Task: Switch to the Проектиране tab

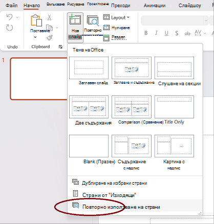Action: tap(98, 4)
